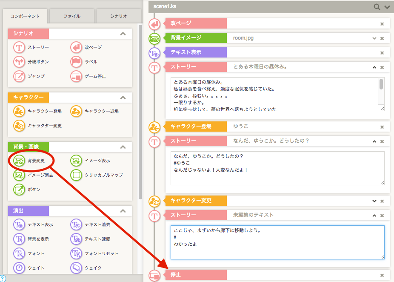Select the ストーリー component icon

(20, 47)
